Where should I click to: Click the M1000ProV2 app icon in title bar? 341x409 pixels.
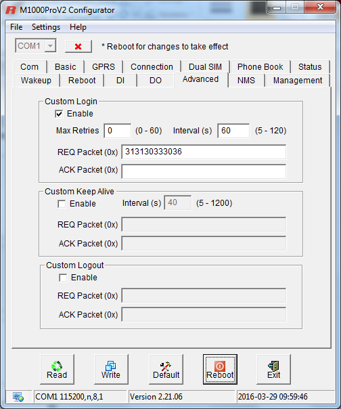click(x=11, y=10)
